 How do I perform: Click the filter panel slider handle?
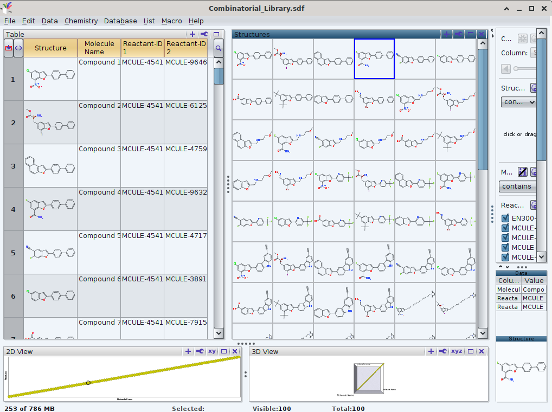click(x=516, y=68)
